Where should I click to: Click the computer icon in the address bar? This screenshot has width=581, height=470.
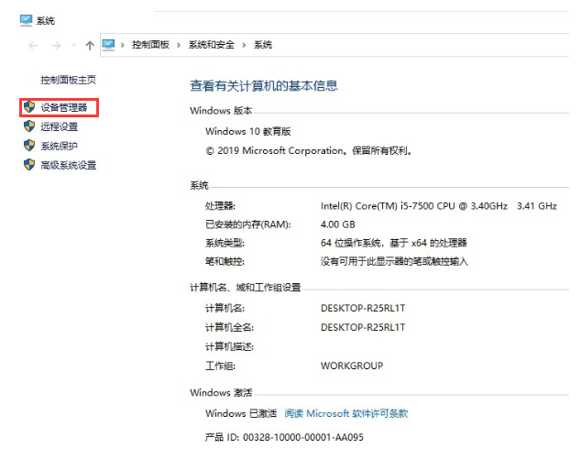pyautogui.click(x=108, y=44)
